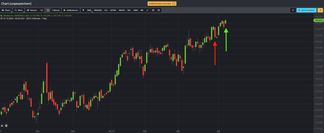Click the clock time-range icon
The width and height of the screenshot is (324, 133).
point(48,10)
